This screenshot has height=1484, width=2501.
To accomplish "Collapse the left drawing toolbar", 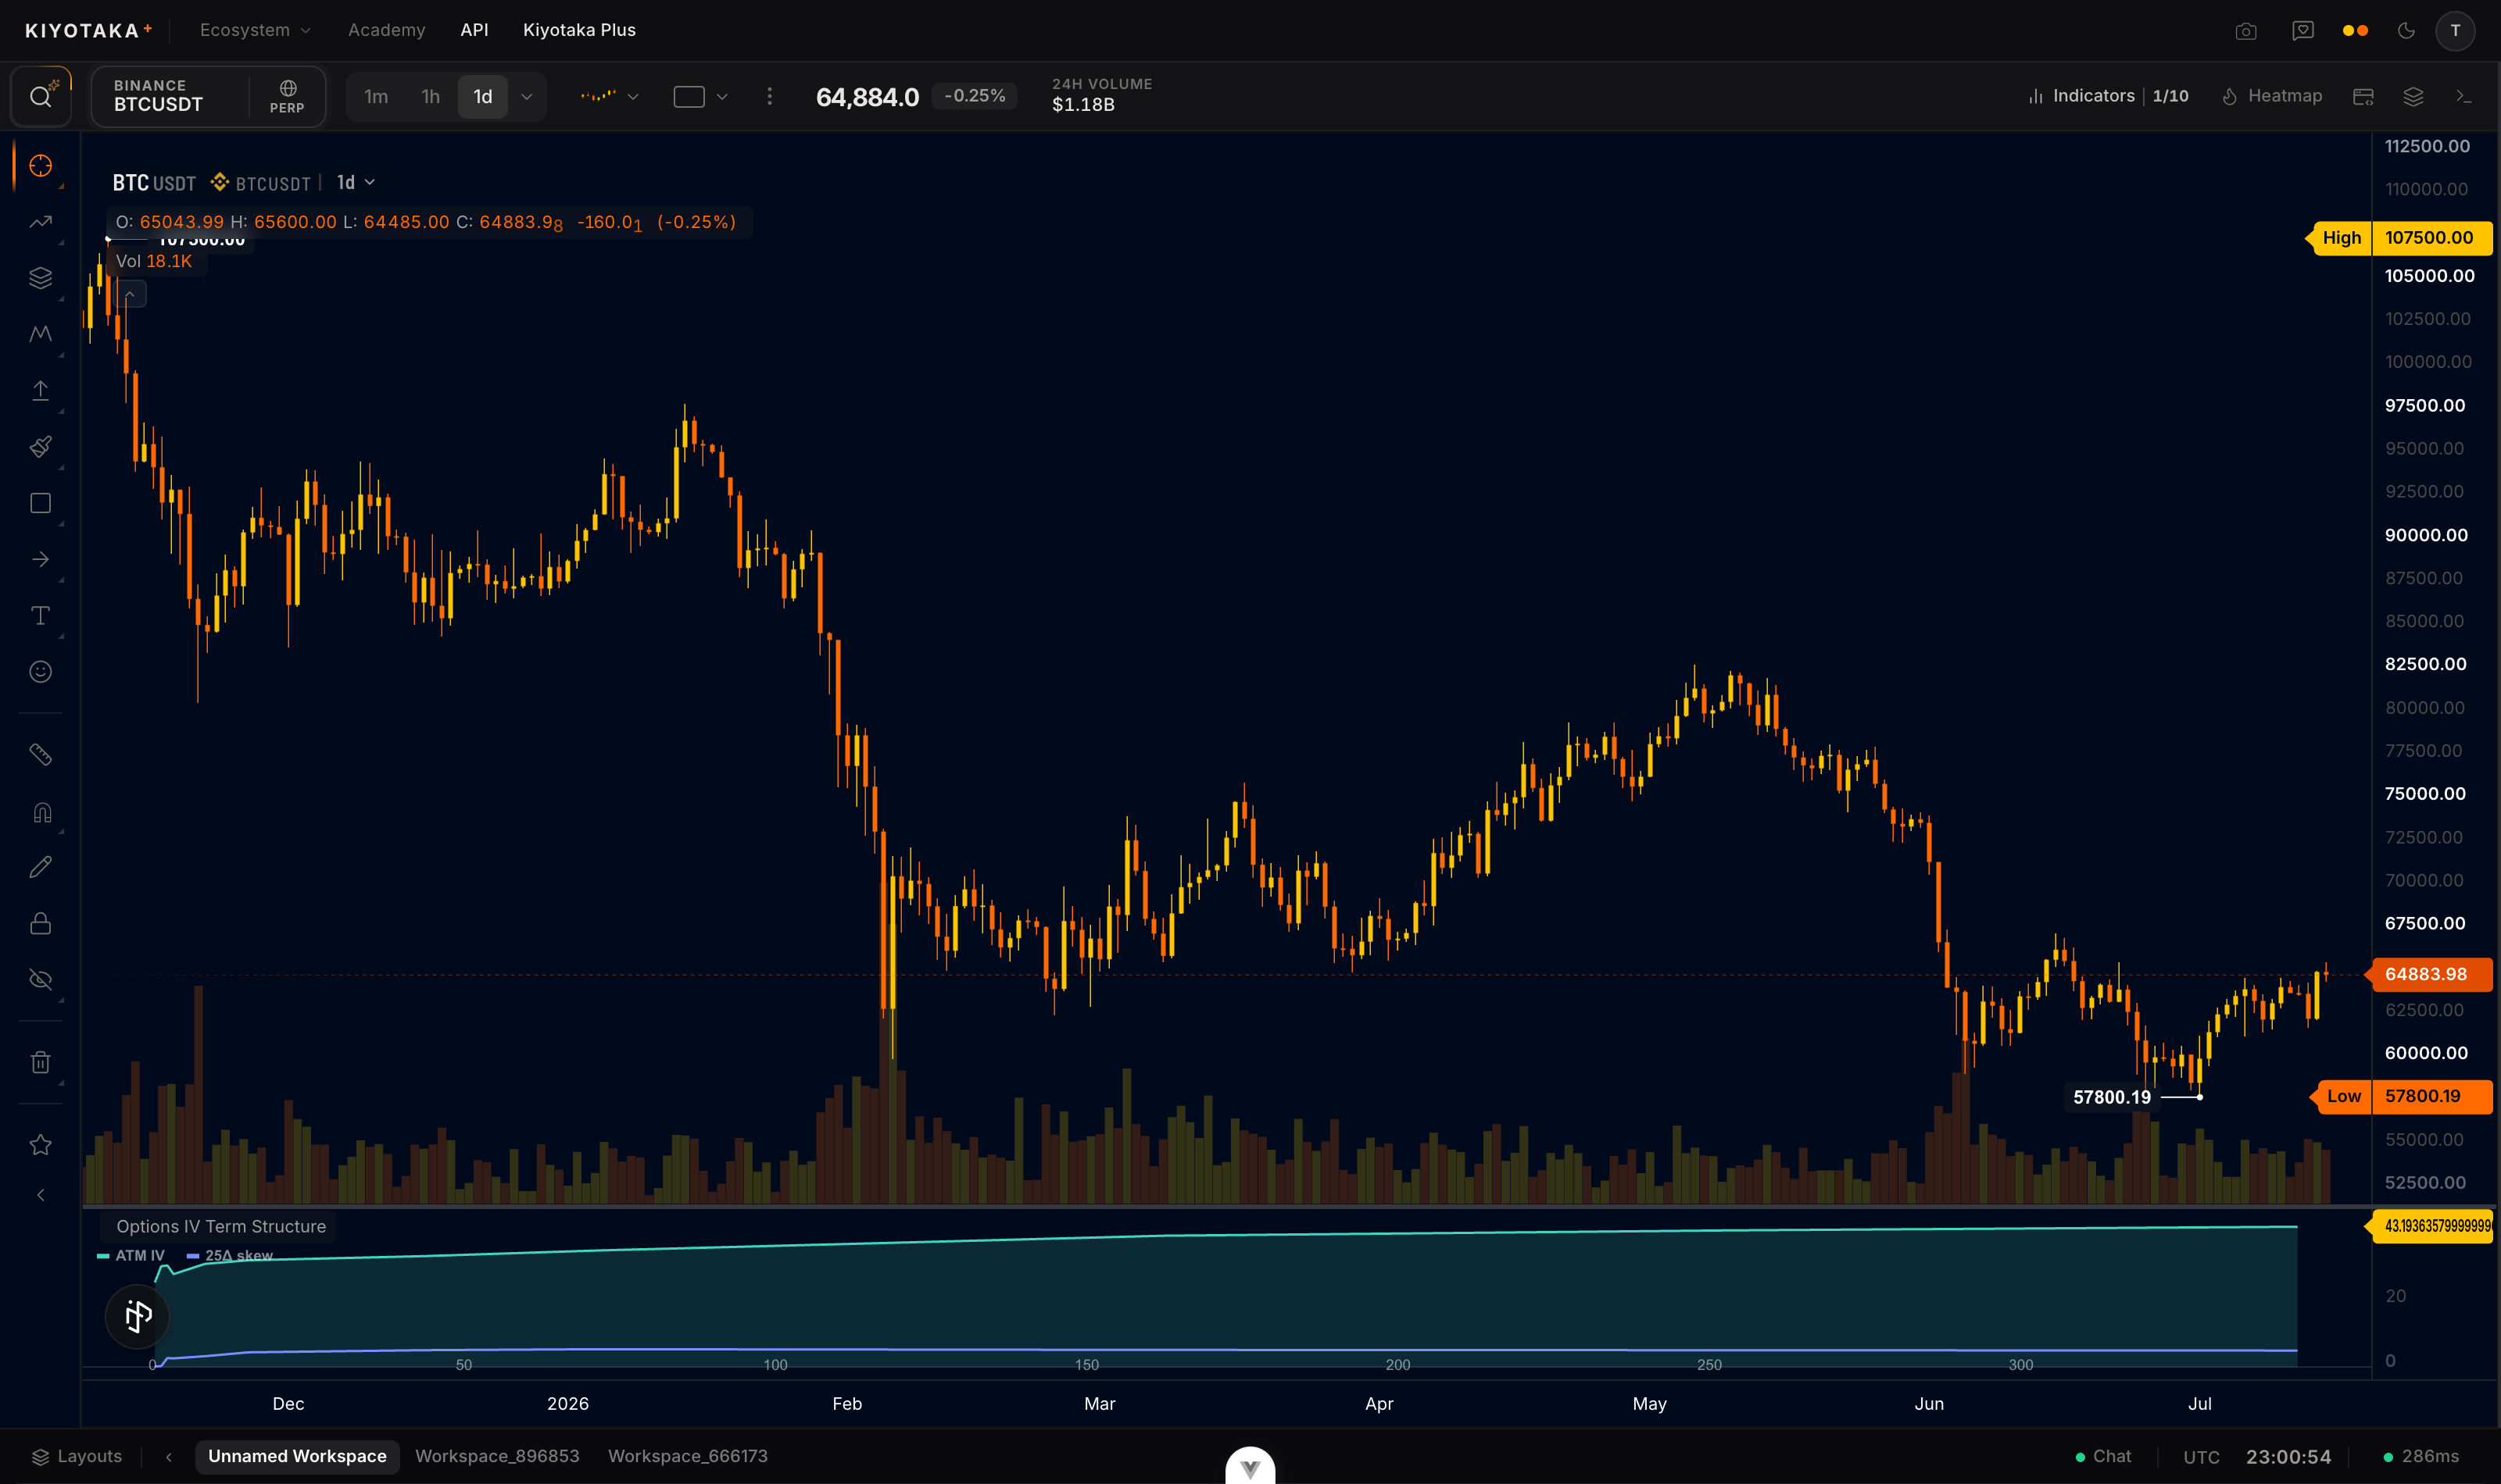I will click(x=41, y=1195).
